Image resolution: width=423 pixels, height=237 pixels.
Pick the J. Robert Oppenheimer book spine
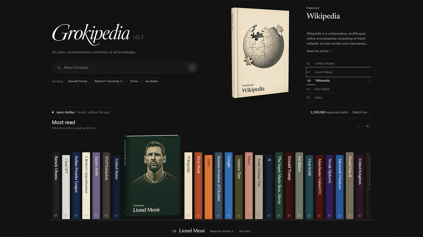[x=86, y=186]
